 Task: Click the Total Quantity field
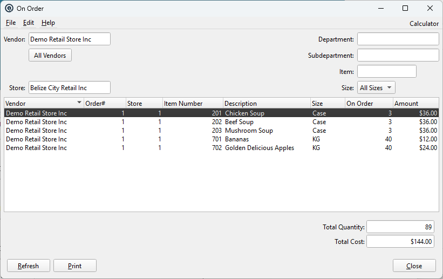click(400, 227)
